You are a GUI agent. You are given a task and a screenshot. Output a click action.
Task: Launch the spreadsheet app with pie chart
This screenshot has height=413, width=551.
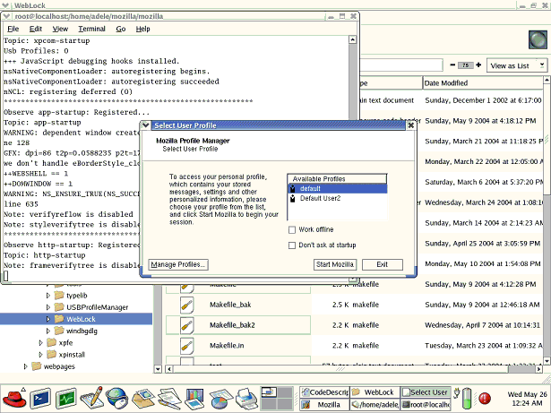point(220,400)
